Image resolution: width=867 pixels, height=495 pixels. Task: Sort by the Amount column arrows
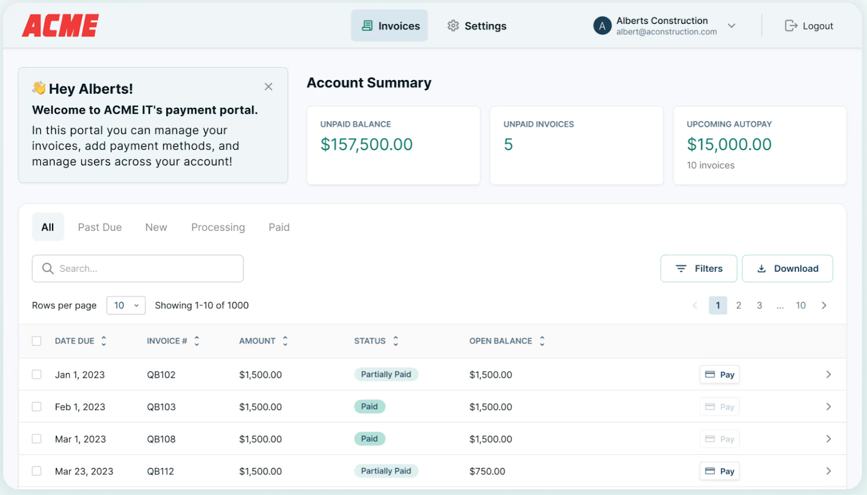point(285,341)
